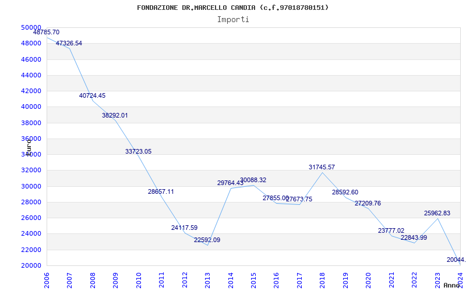Viewport: 466px width, 291px height.
Task: Click data label 24117.59
Action: (x=184, y=228)
